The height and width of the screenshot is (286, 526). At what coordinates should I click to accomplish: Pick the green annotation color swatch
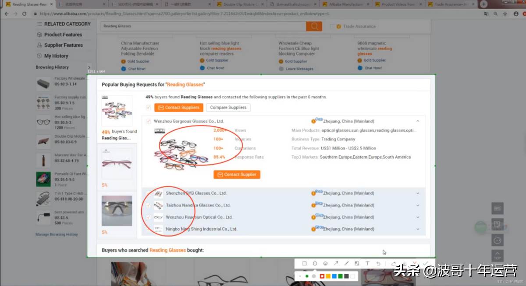pyautogui.click(x=341, y=276)
